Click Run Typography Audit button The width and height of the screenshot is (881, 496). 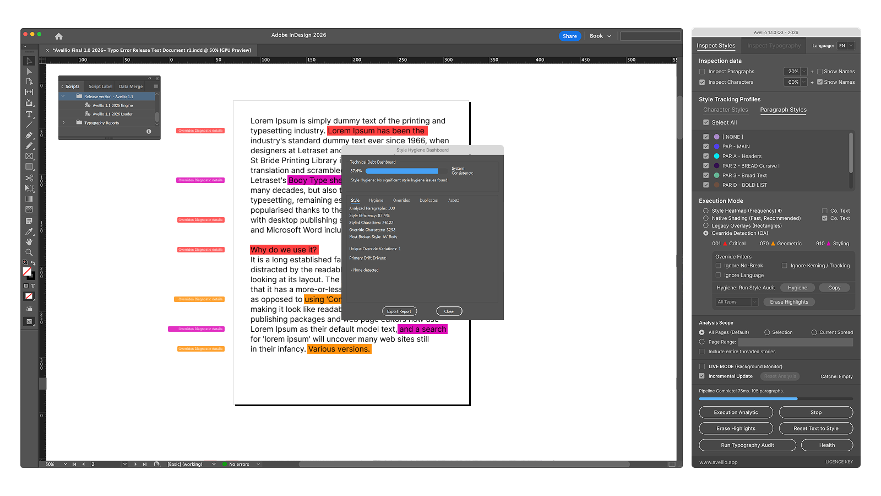pyautogui.click(x=747, y=445)
